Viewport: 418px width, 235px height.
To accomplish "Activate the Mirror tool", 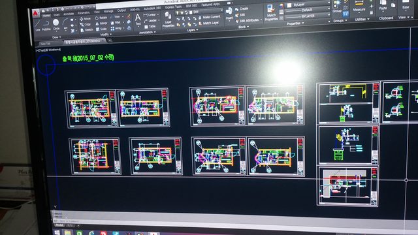I will coord(102,23).
